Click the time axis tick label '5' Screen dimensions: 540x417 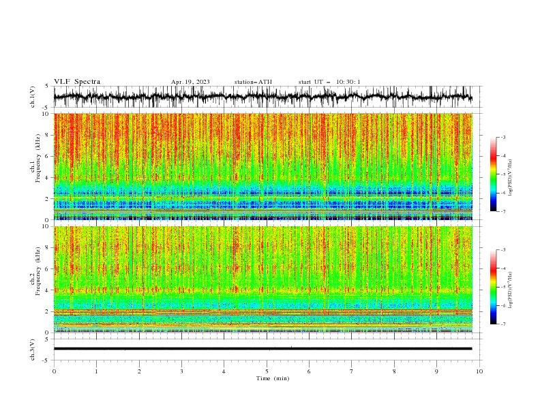[267, 371]
